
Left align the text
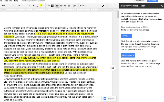pos(58,5)
